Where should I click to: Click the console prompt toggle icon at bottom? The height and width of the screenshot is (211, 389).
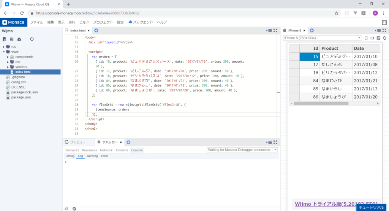66,209
